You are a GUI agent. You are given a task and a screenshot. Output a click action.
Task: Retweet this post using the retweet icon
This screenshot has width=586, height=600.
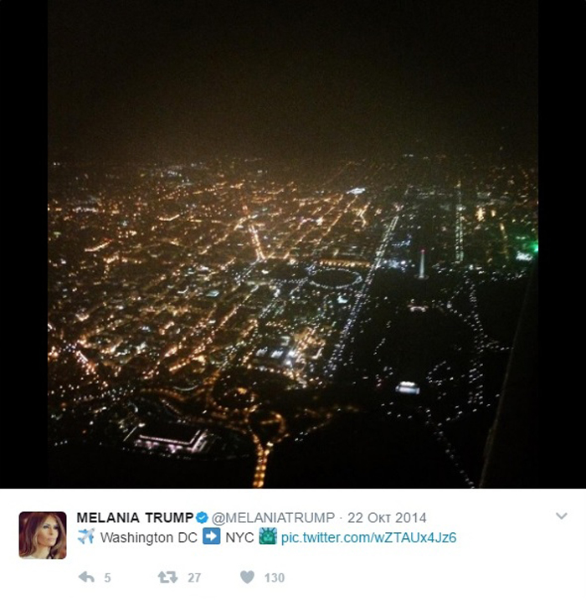[167, 577]
